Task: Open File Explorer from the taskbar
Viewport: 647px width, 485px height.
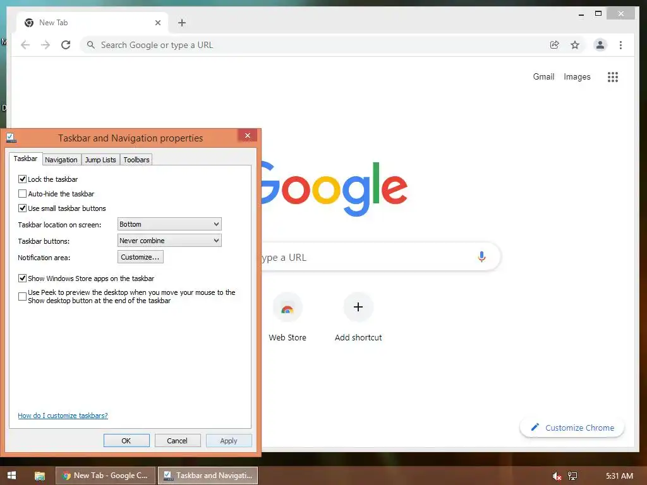Action: pos(40,476)
